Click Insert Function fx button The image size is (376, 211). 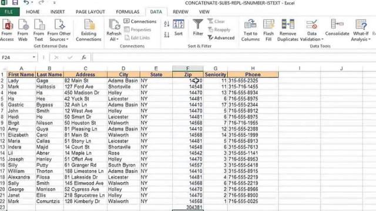coord(84,57)
